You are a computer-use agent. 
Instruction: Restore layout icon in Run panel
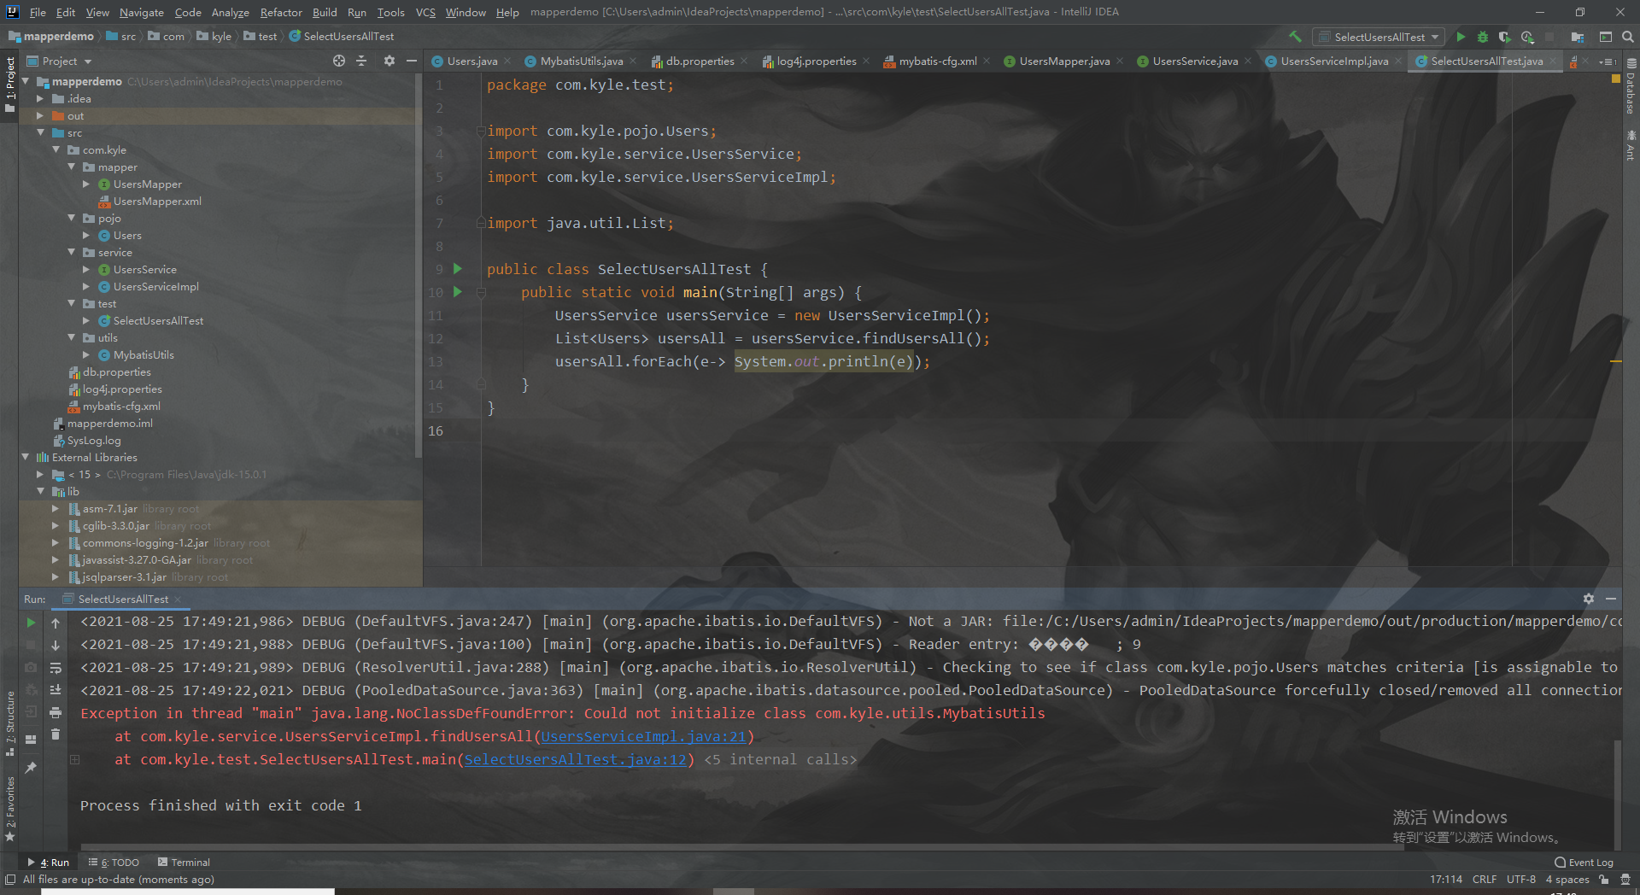31,740
